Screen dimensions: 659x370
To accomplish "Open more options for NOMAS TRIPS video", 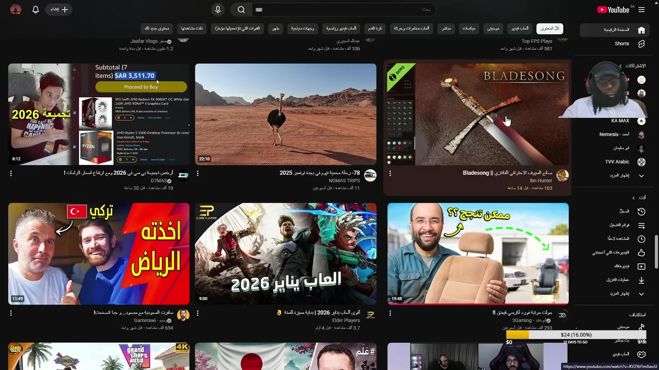I will tap(198, 174).
